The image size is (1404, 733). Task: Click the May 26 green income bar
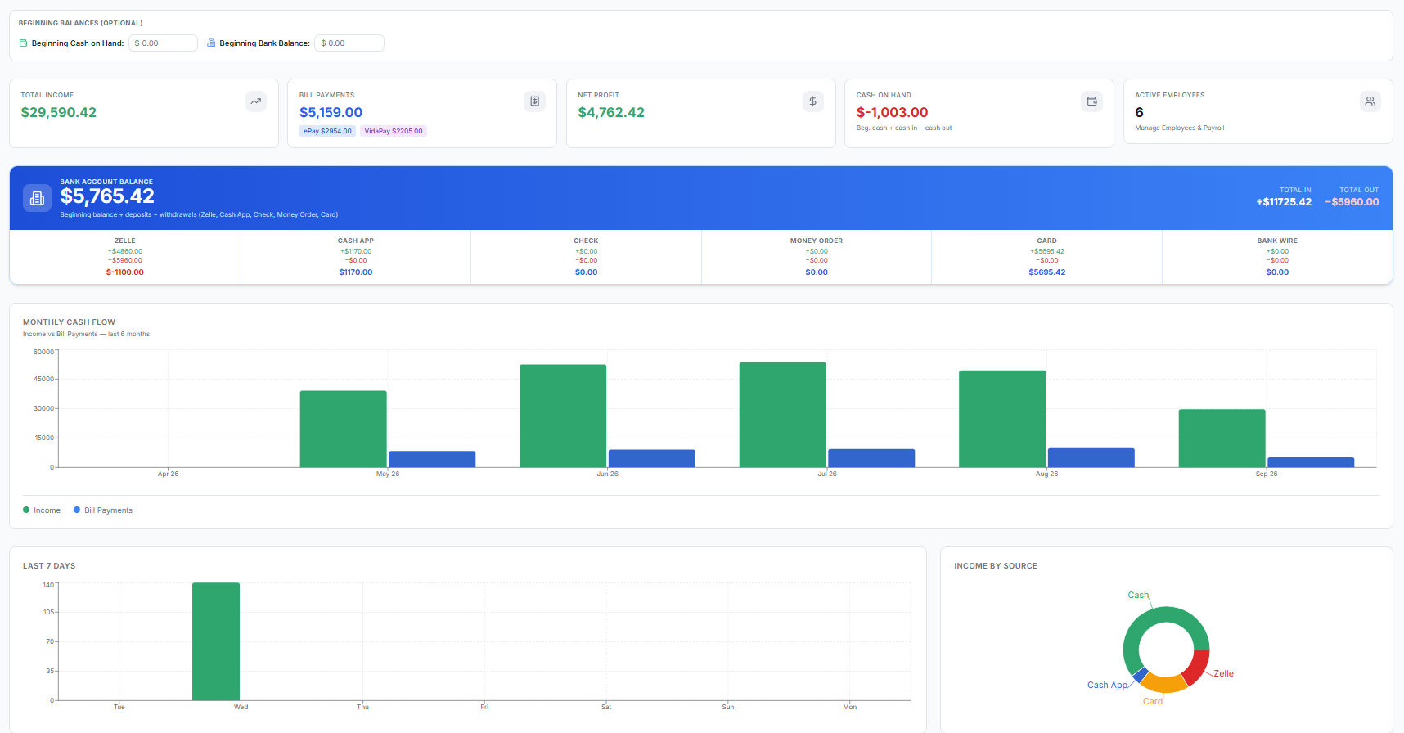pyautogui.click(x=343, y=429)
